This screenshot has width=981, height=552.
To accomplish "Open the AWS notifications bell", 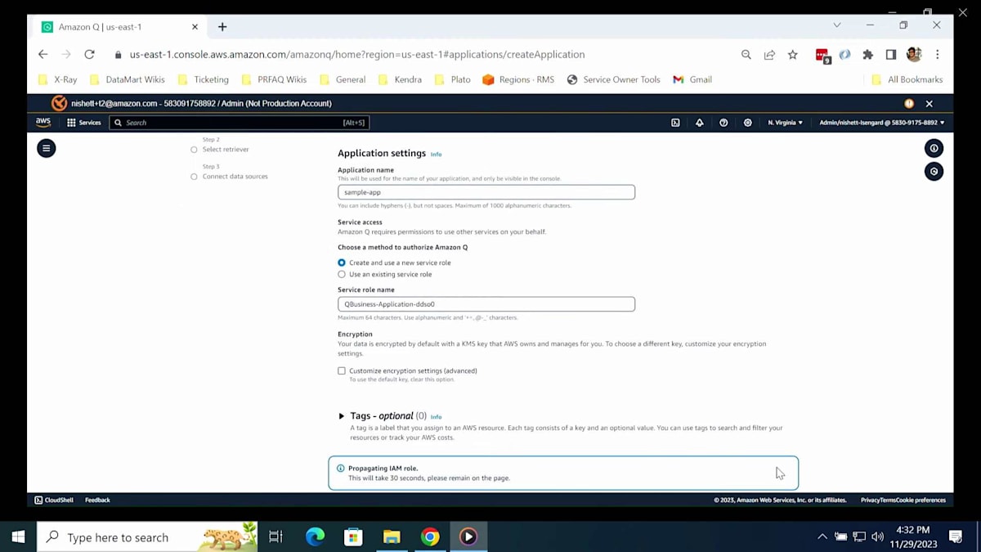I will [699, 123].
